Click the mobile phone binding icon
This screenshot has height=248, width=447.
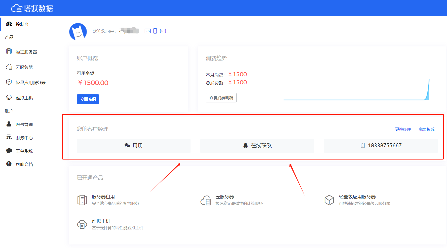pos(155,31)
